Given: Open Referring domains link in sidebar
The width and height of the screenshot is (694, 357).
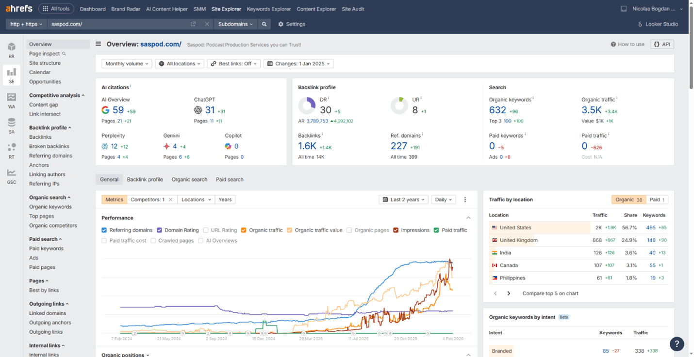Looking at the screenshot, I should point(50,155).
